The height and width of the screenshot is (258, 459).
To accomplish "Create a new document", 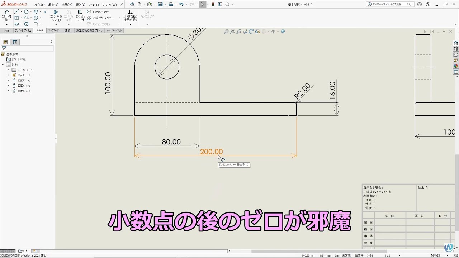I will click(139, 4).
